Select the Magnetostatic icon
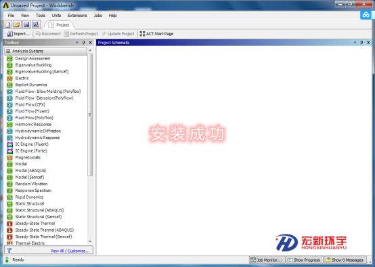 pyautogui.click(x=9, y=158)
